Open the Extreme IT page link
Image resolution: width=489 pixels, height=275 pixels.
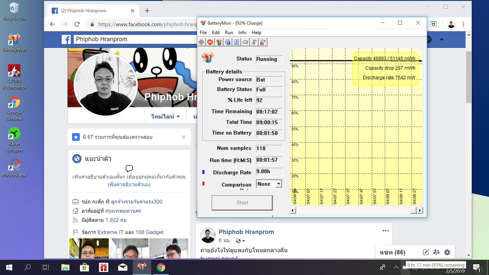[x=110, y=232]
